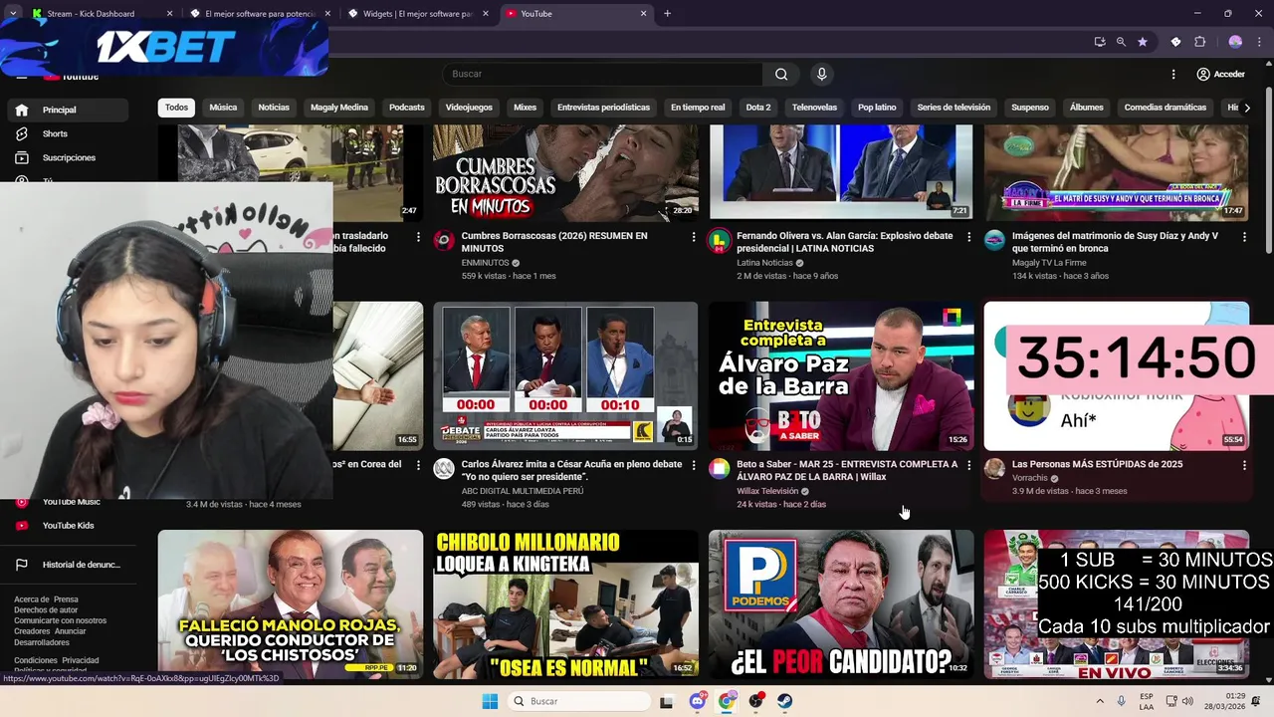Click the Acceder sign-in button
Screen dimensions: 1274x717
(1220, 74)
